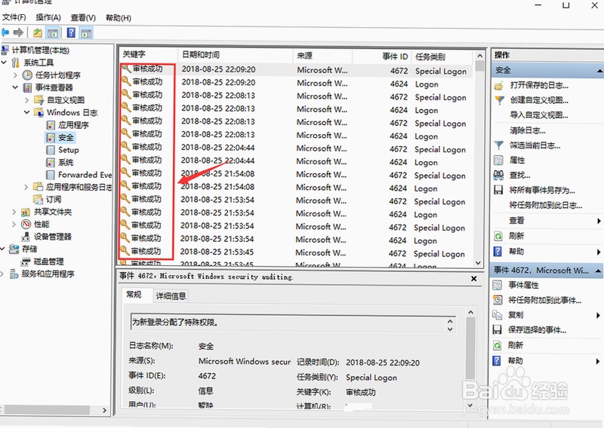Click 打开保存的日志 action
Image resolution: width=604 pixels, height=428 pixels.
pyautogui.click(x=539, y=85)
